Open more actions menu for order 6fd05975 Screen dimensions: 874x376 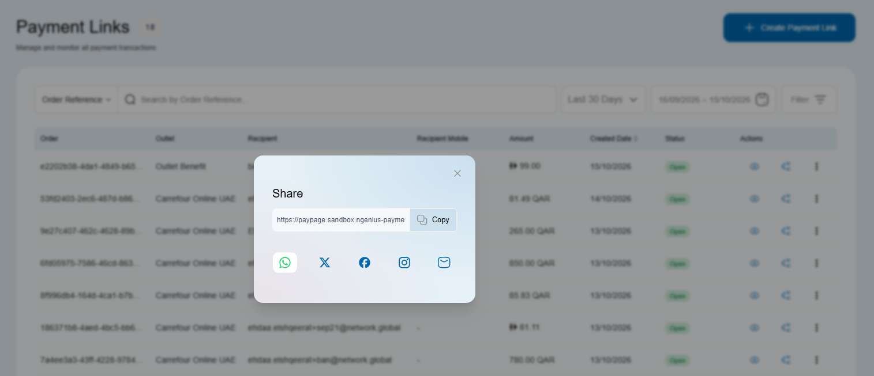816,263
